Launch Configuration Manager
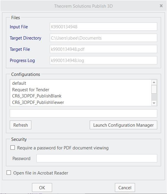The width and height of the screenshot is (167, 194). point(123,125)
